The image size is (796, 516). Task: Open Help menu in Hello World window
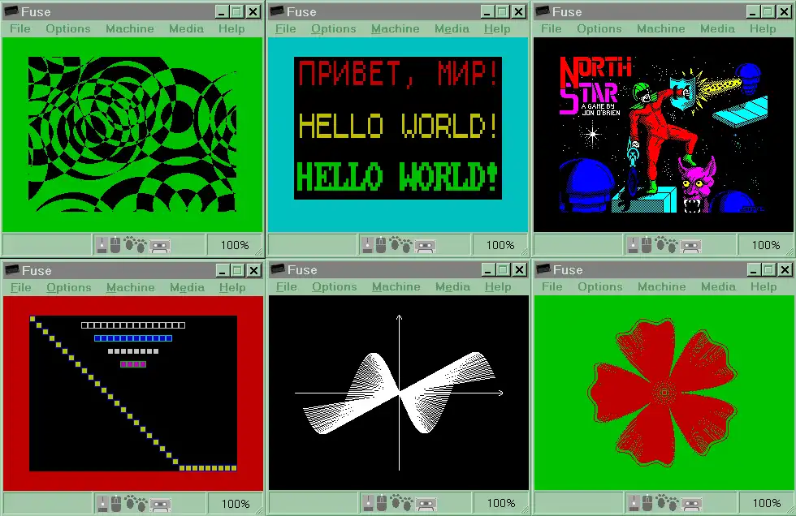pos(497,29)
